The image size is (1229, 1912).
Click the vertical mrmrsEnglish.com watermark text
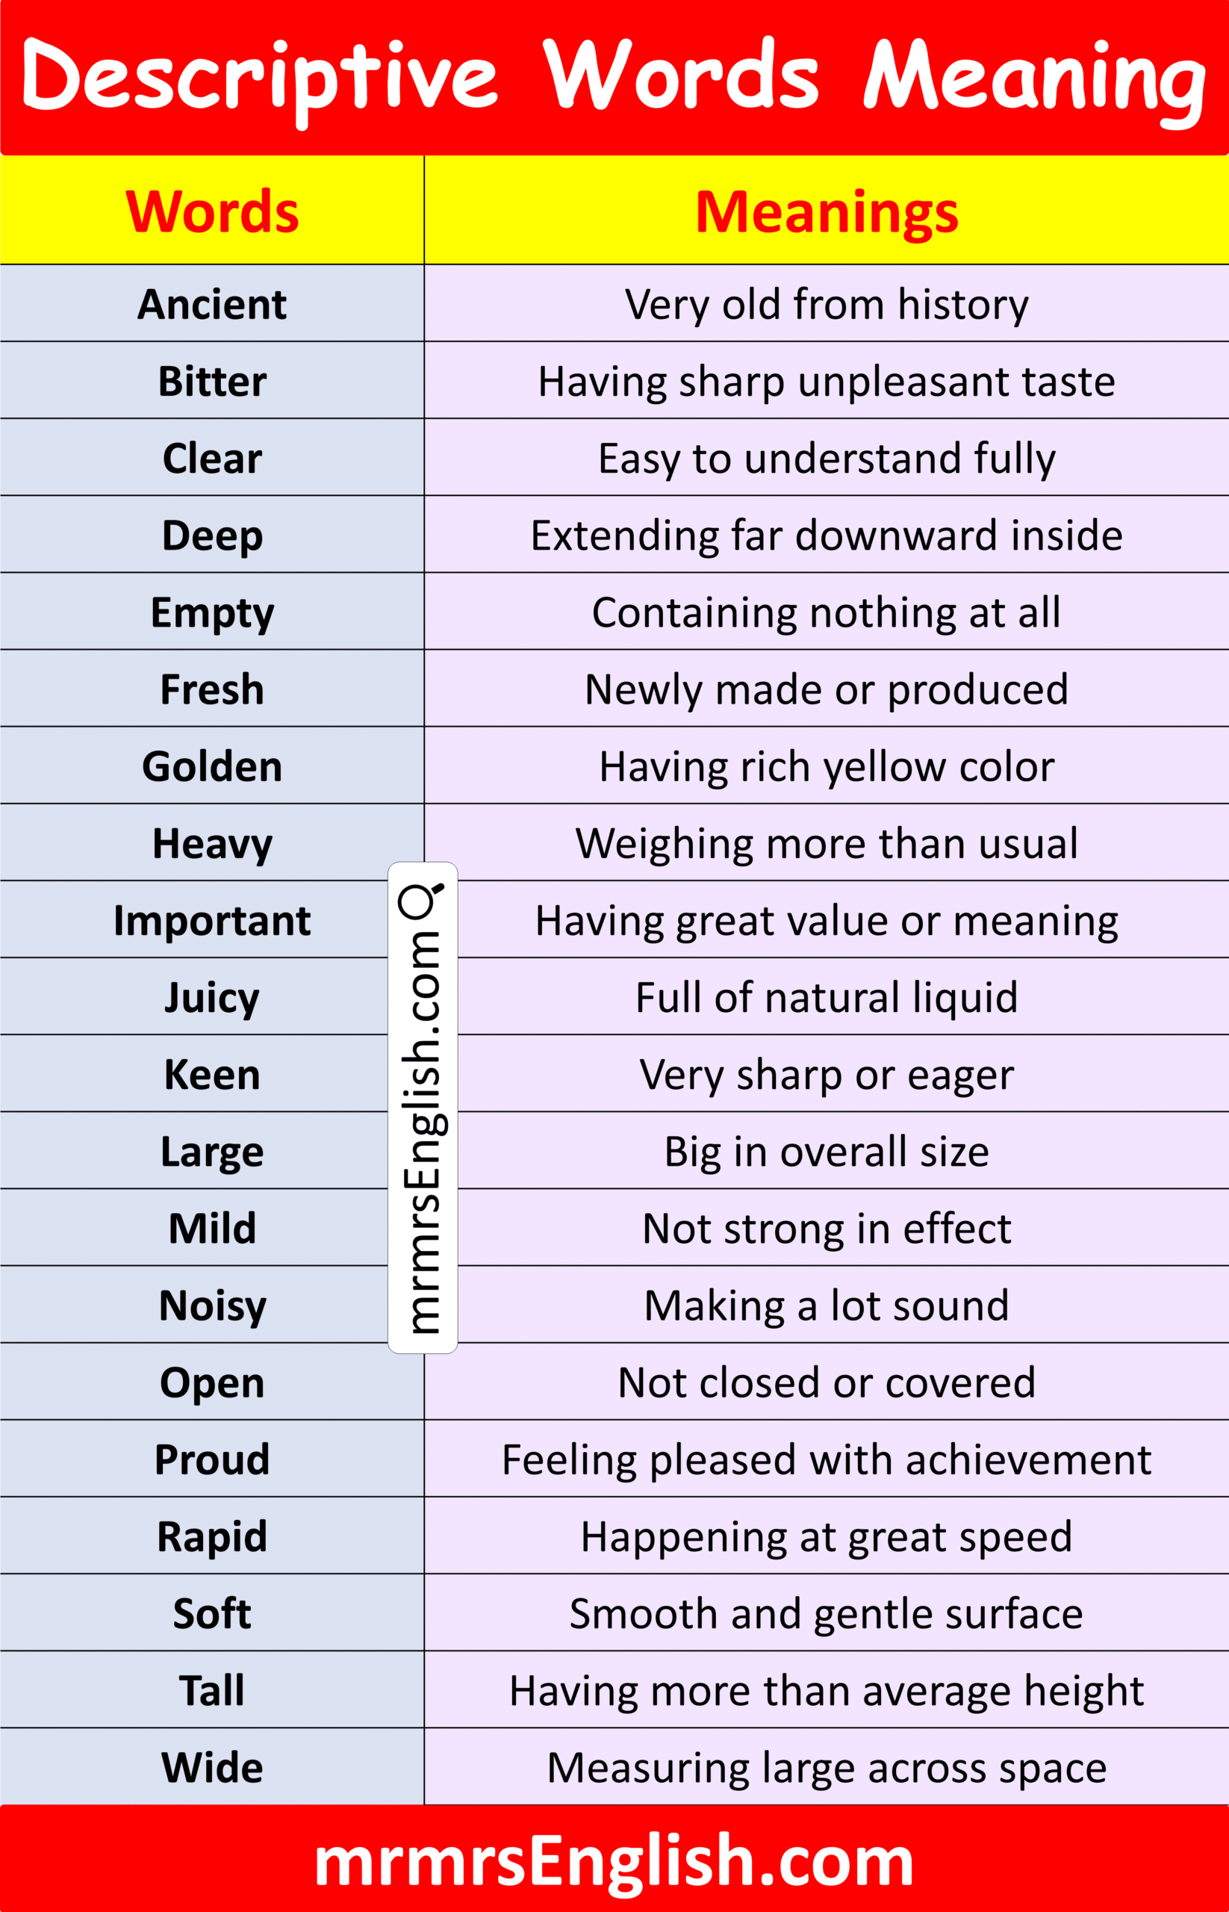tap(422, 1131)
